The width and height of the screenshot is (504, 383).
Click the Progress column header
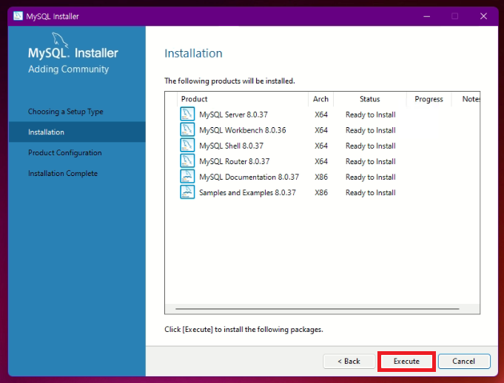[429, 99]
